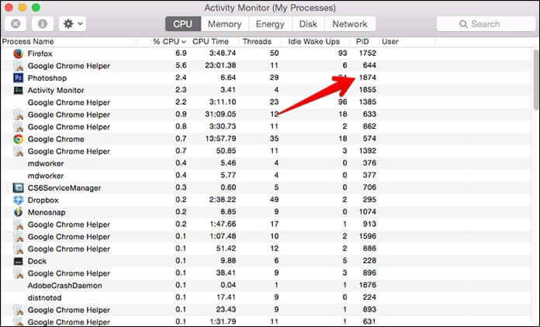Switch to the Energy tab
Viewport: 540px width, 327px height.
pyautogui.click(x=270, y=24)
